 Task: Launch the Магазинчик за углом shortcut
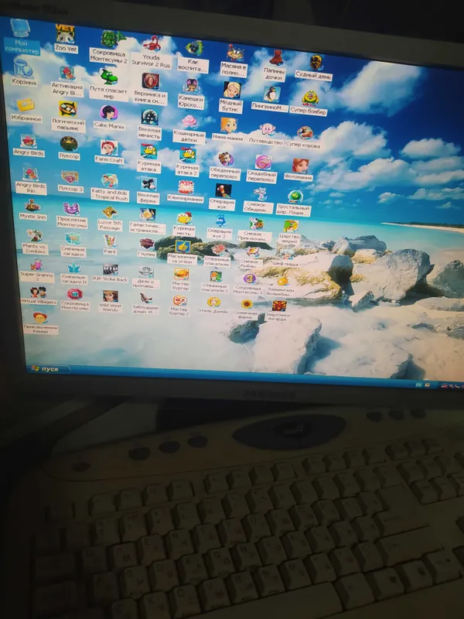tap(182, 253)
